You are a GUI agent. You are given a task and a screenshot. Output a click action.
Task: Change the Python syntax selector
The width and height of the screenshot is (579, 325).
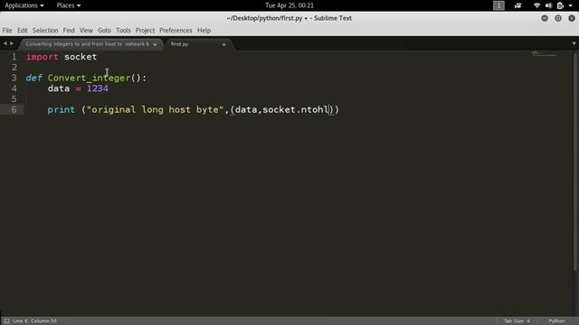556,321
